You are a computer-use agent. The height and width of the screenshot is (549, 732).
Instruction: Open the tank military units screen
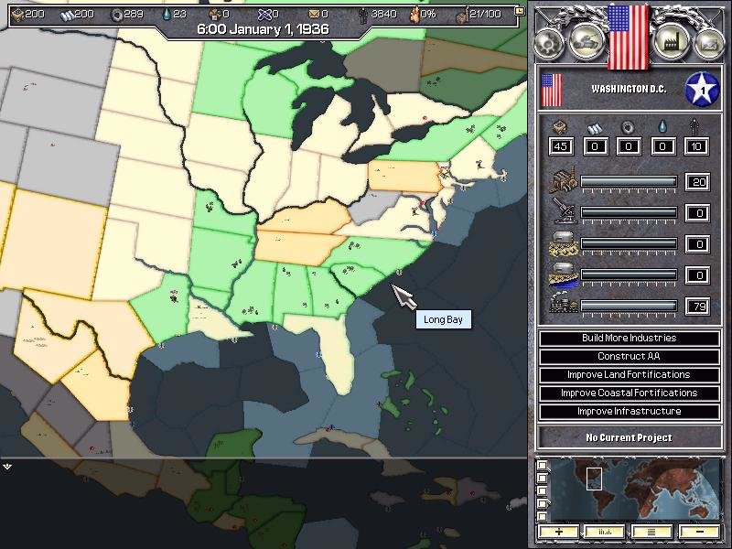586,42
